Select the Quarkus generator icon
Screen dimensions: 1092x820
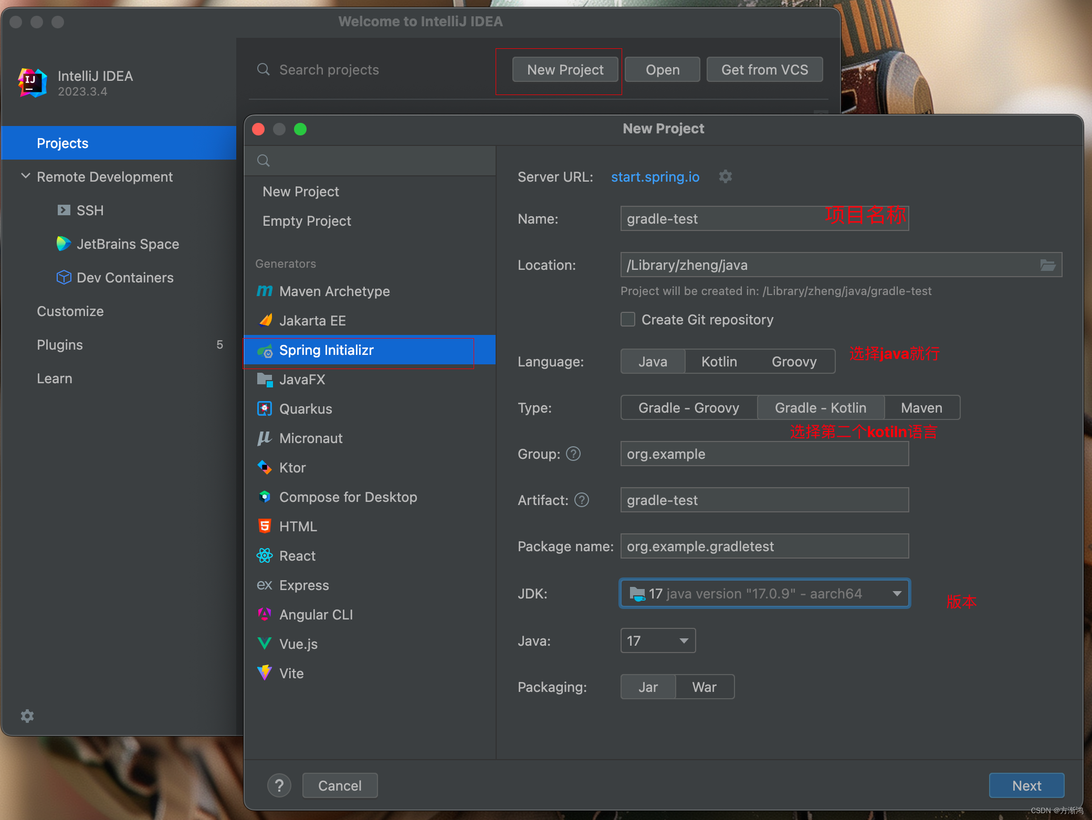(265, 408)
